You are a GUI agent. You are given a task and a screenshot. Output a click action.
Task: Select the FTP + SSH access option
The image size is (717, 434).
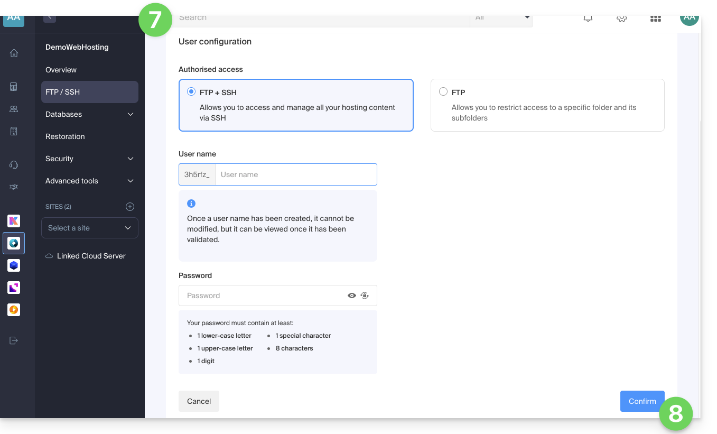click(x=191, y=92)
